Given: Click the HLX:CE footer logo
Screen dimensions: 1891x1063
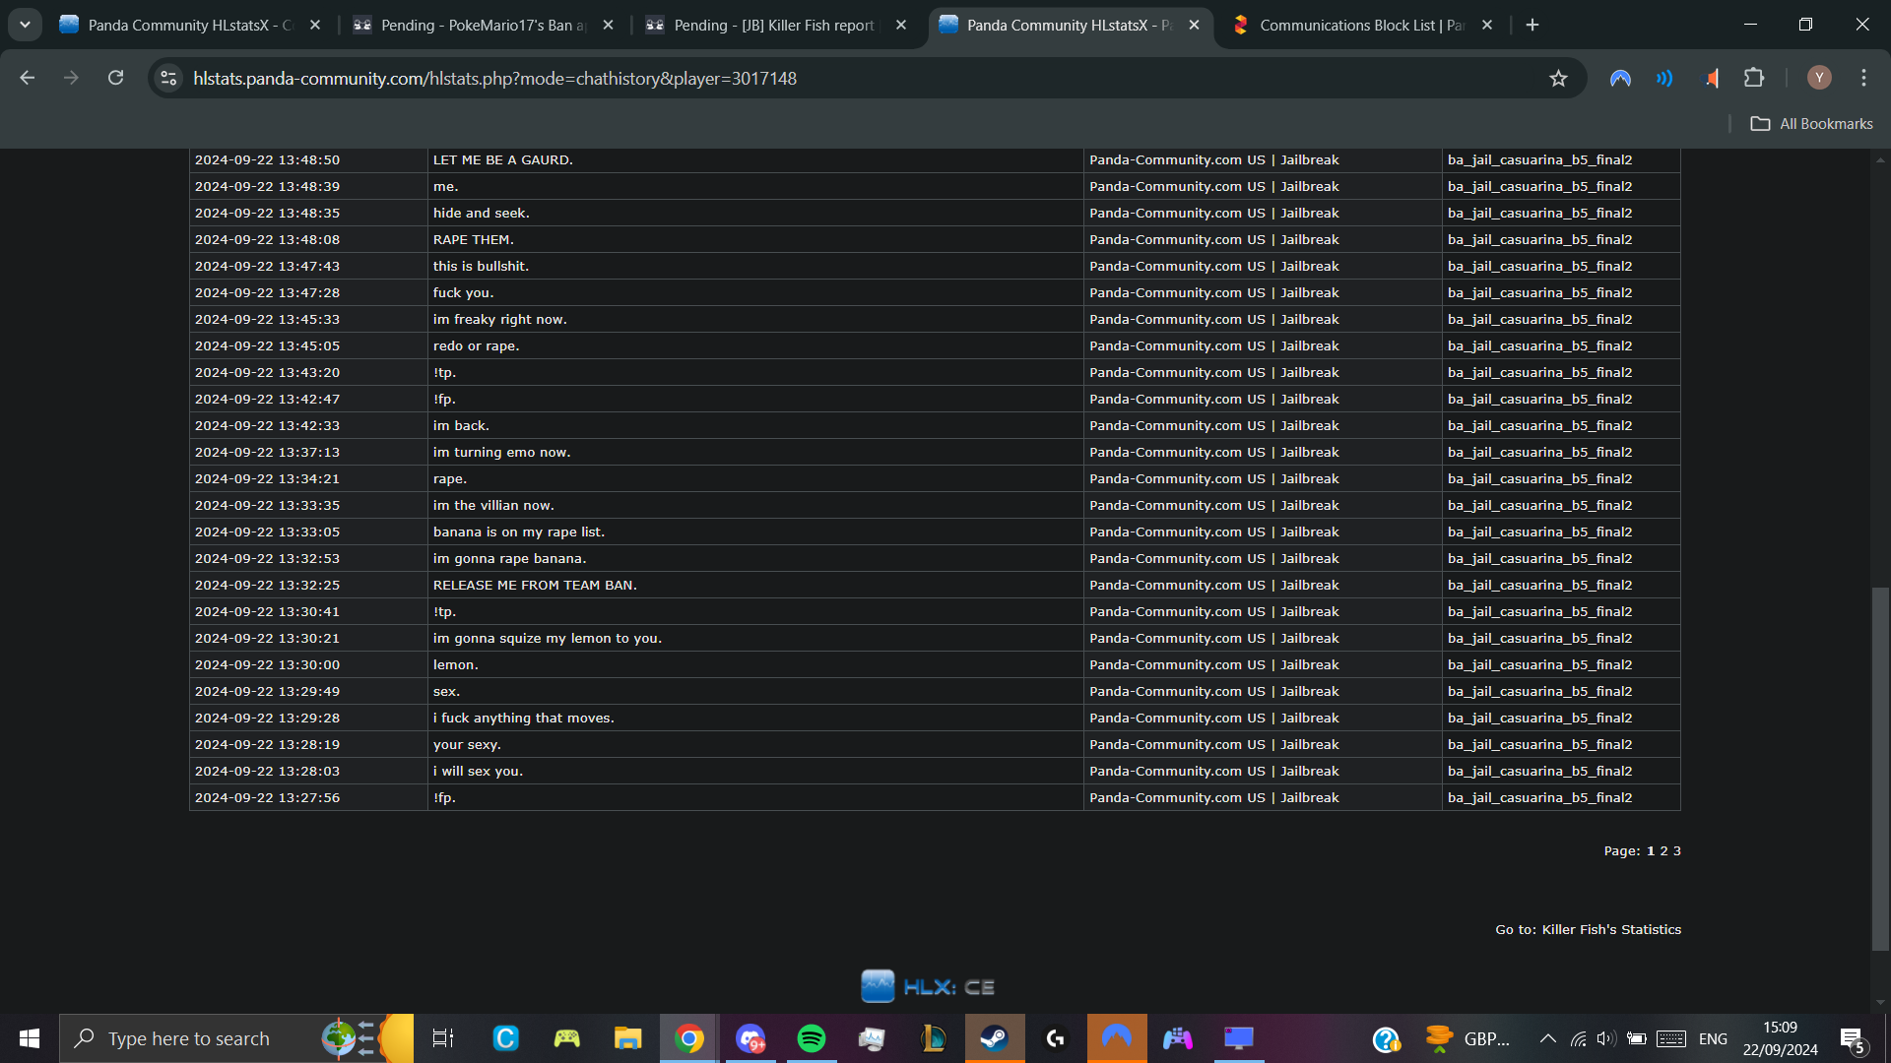Looking at the screenshot, I should click(928, 986).
